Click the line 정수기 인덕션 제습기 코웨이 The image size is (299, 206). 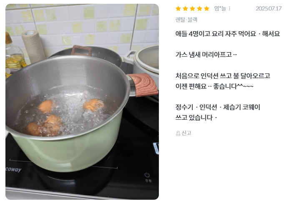[218, 107]
